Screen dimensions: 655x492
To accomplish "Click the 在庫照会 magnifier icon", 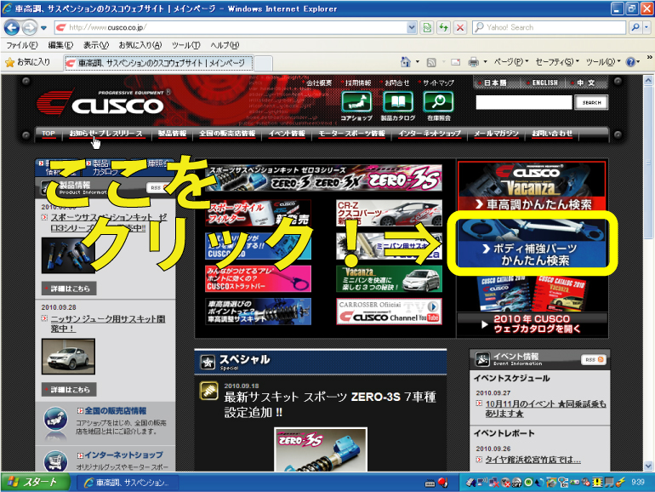I will [439, 101].
